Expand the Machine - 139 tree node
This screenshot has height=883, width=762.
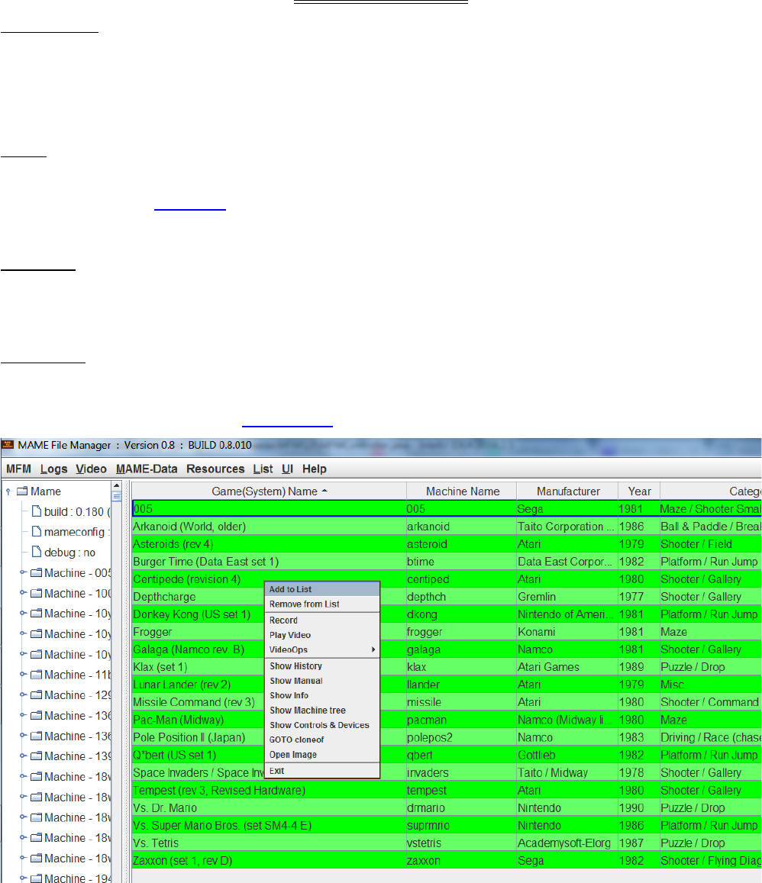[x=23, y=756]
